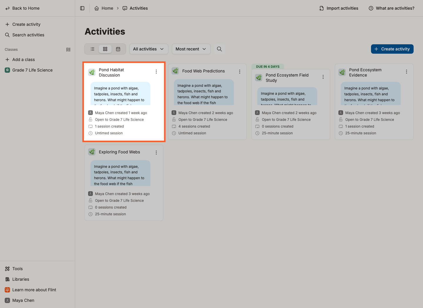Open kebab menu on Pond Ecosystem Field Study

click(x=323, y=77)
